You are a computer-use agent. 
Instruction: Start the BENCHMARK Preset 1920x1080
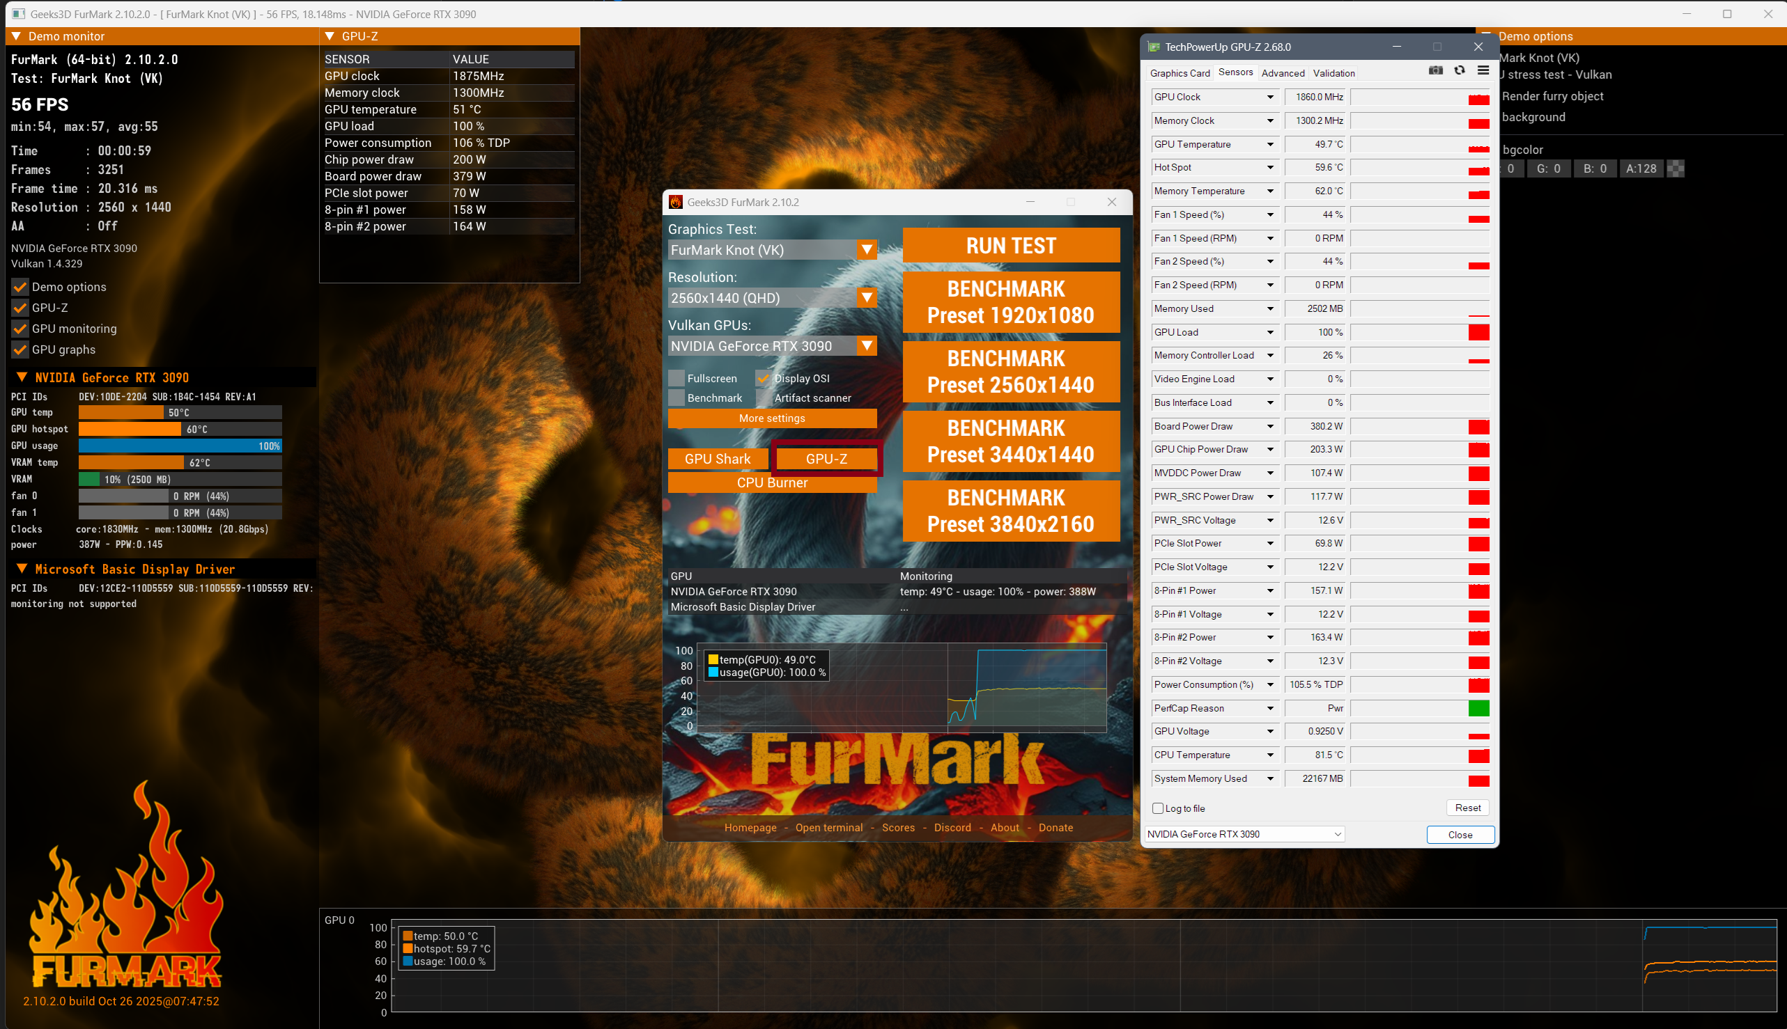point(1012,301)
